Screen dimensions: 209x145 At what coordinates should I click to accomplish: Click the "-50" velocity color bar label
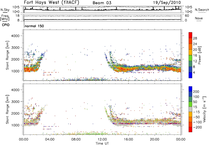(196, 117)
